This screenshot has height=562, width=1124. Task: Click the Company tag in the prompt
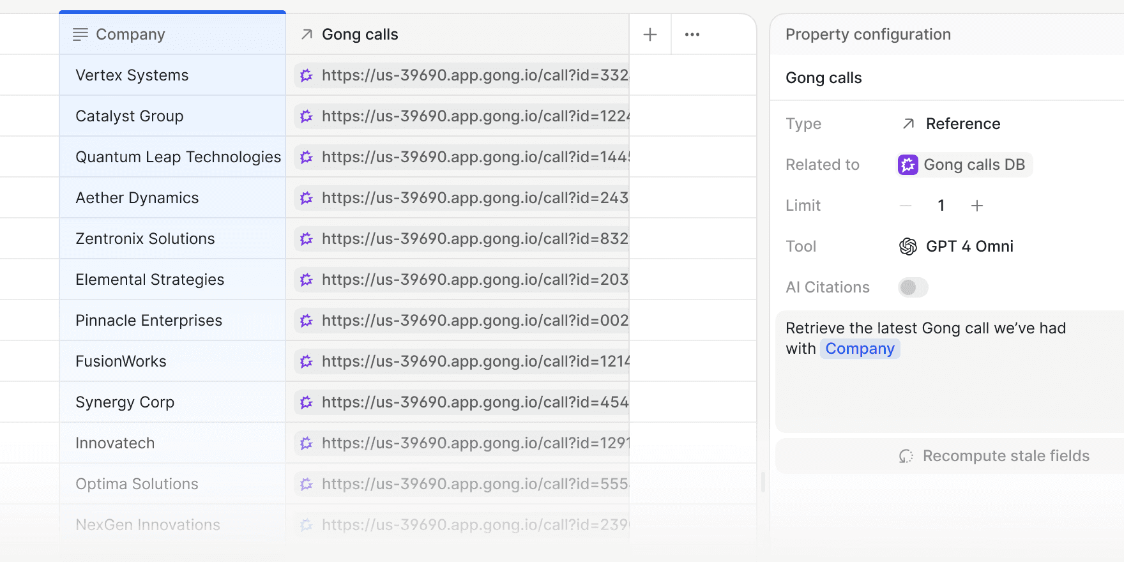860,349
